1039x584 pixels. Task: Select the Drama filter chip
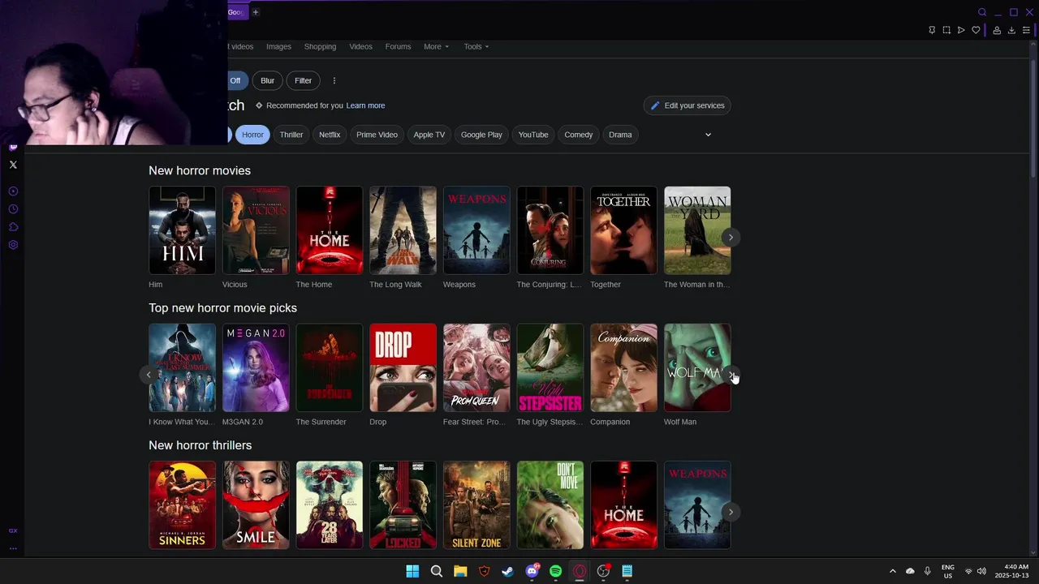click(620, 135)
